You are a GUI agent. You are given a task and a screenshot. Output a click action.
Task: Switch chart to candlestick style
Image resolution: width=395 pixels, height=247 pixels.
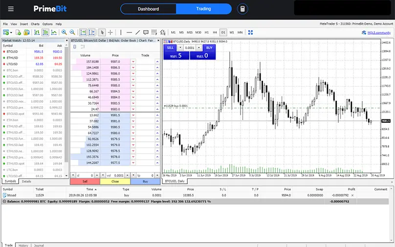click(45, 32)
